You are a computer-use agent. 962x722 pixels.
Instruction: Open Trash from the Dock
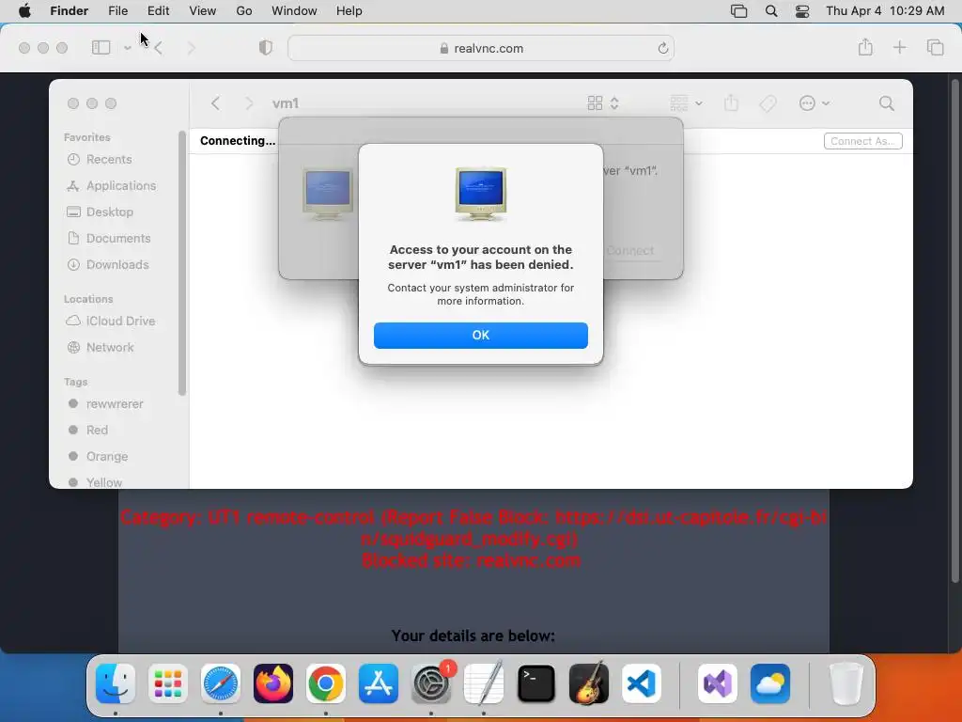click(x=846, y=683)
